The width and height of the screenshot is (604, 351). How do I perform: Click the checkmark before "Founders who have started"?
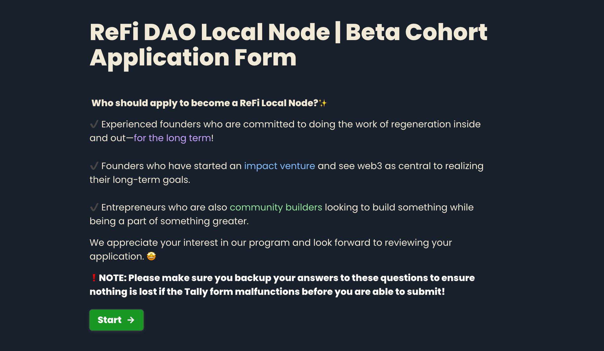(x=94, y=166)
